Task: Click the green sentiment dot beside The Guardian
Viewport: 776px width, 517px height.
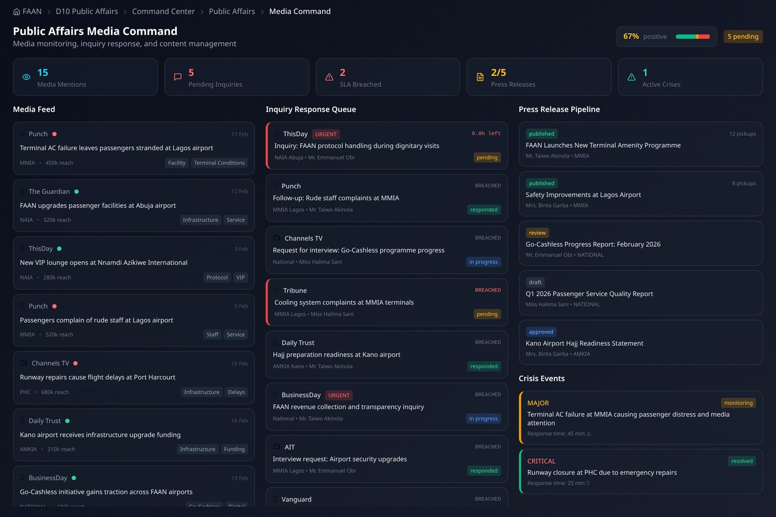Action: pos(76,192)
